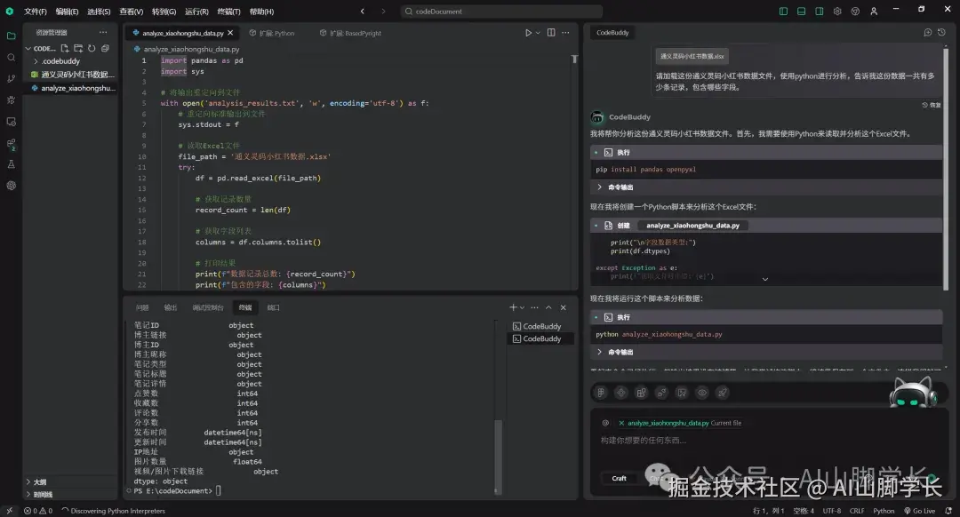The width and height of the screenshot is (960, 517).
Task: Select the first CodeBuddy terminal in list
Action: [x=540, y=326]
